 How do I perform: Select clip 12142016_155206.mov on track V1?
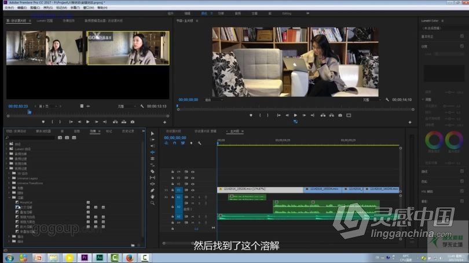pyautogui.click(x=261, y=189)
